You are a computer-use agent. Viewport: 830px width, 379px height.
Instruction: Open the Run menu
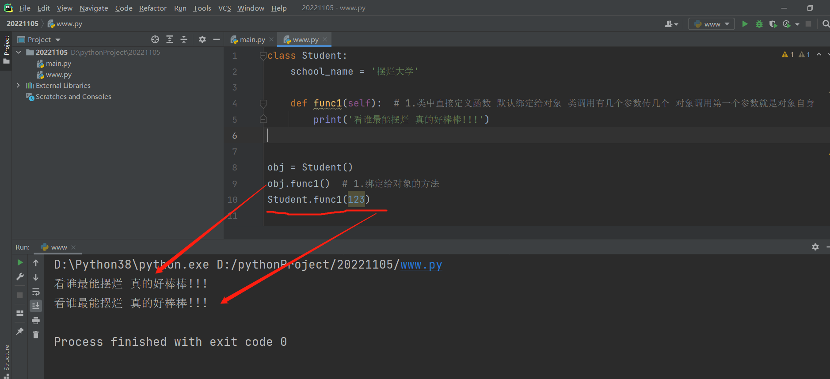pos(180,8)
